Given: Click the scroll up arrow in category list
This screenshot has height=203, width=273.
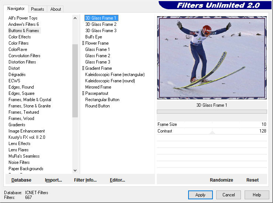Looking at the screenshot, I should pyautogui.click(x=75, y=18).
